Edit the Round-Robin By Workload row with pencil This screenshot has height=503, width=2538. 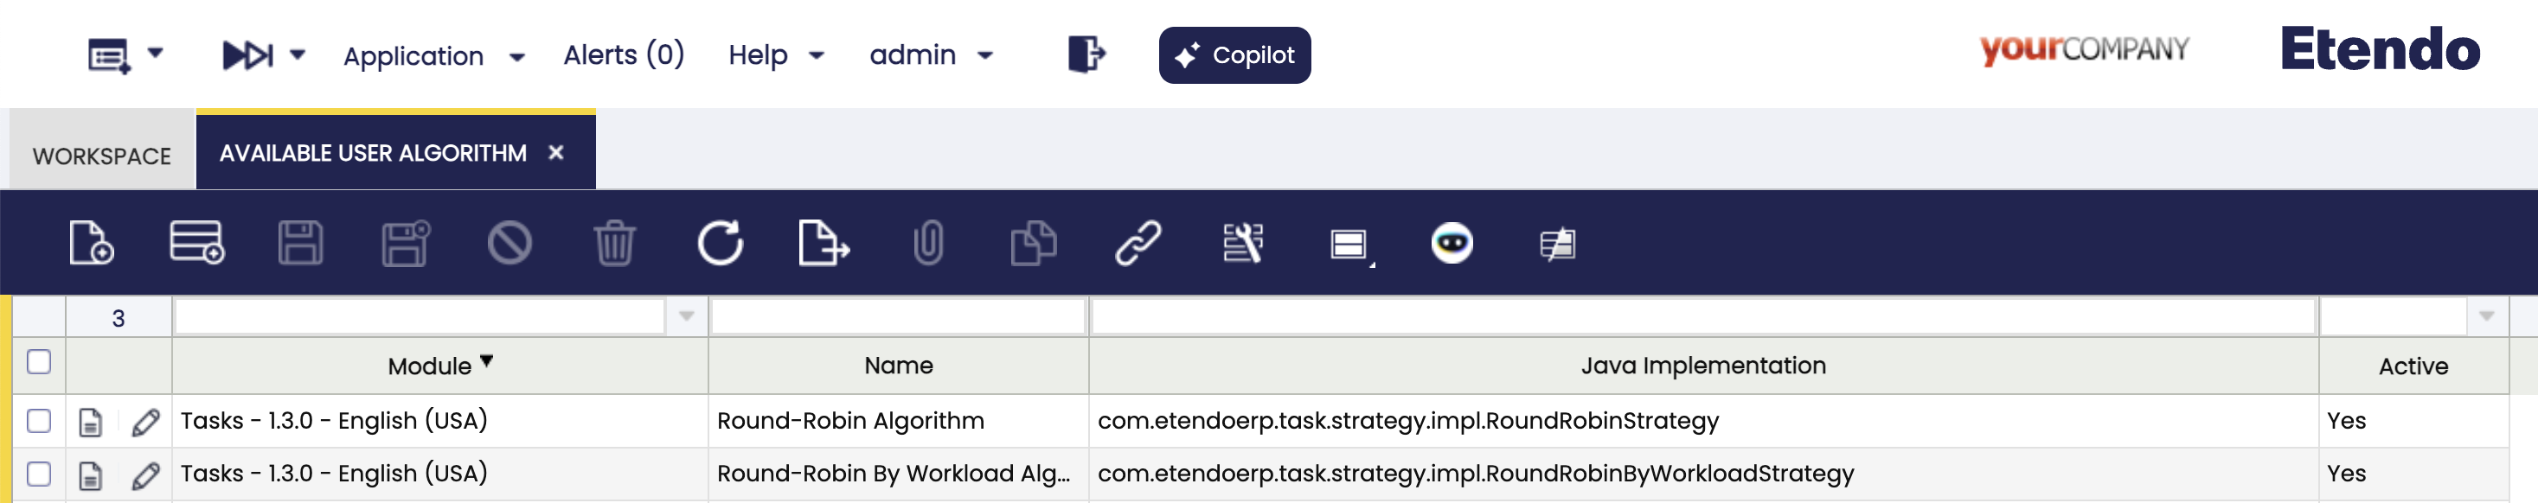coord(146,475)
